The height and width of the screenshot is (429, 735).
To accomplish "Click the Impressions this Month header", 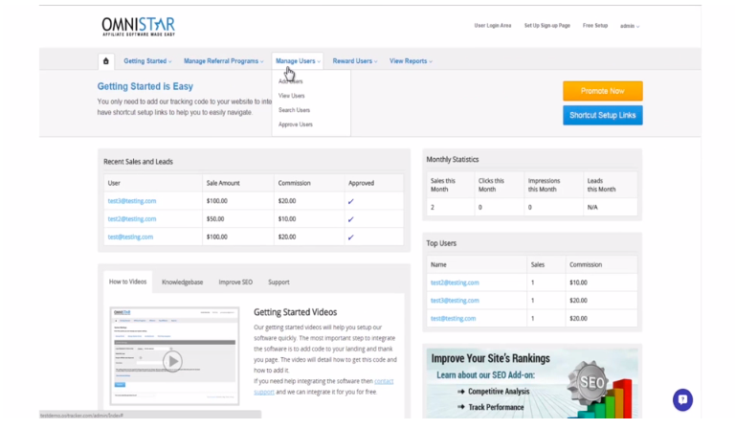I will [544, 185].
